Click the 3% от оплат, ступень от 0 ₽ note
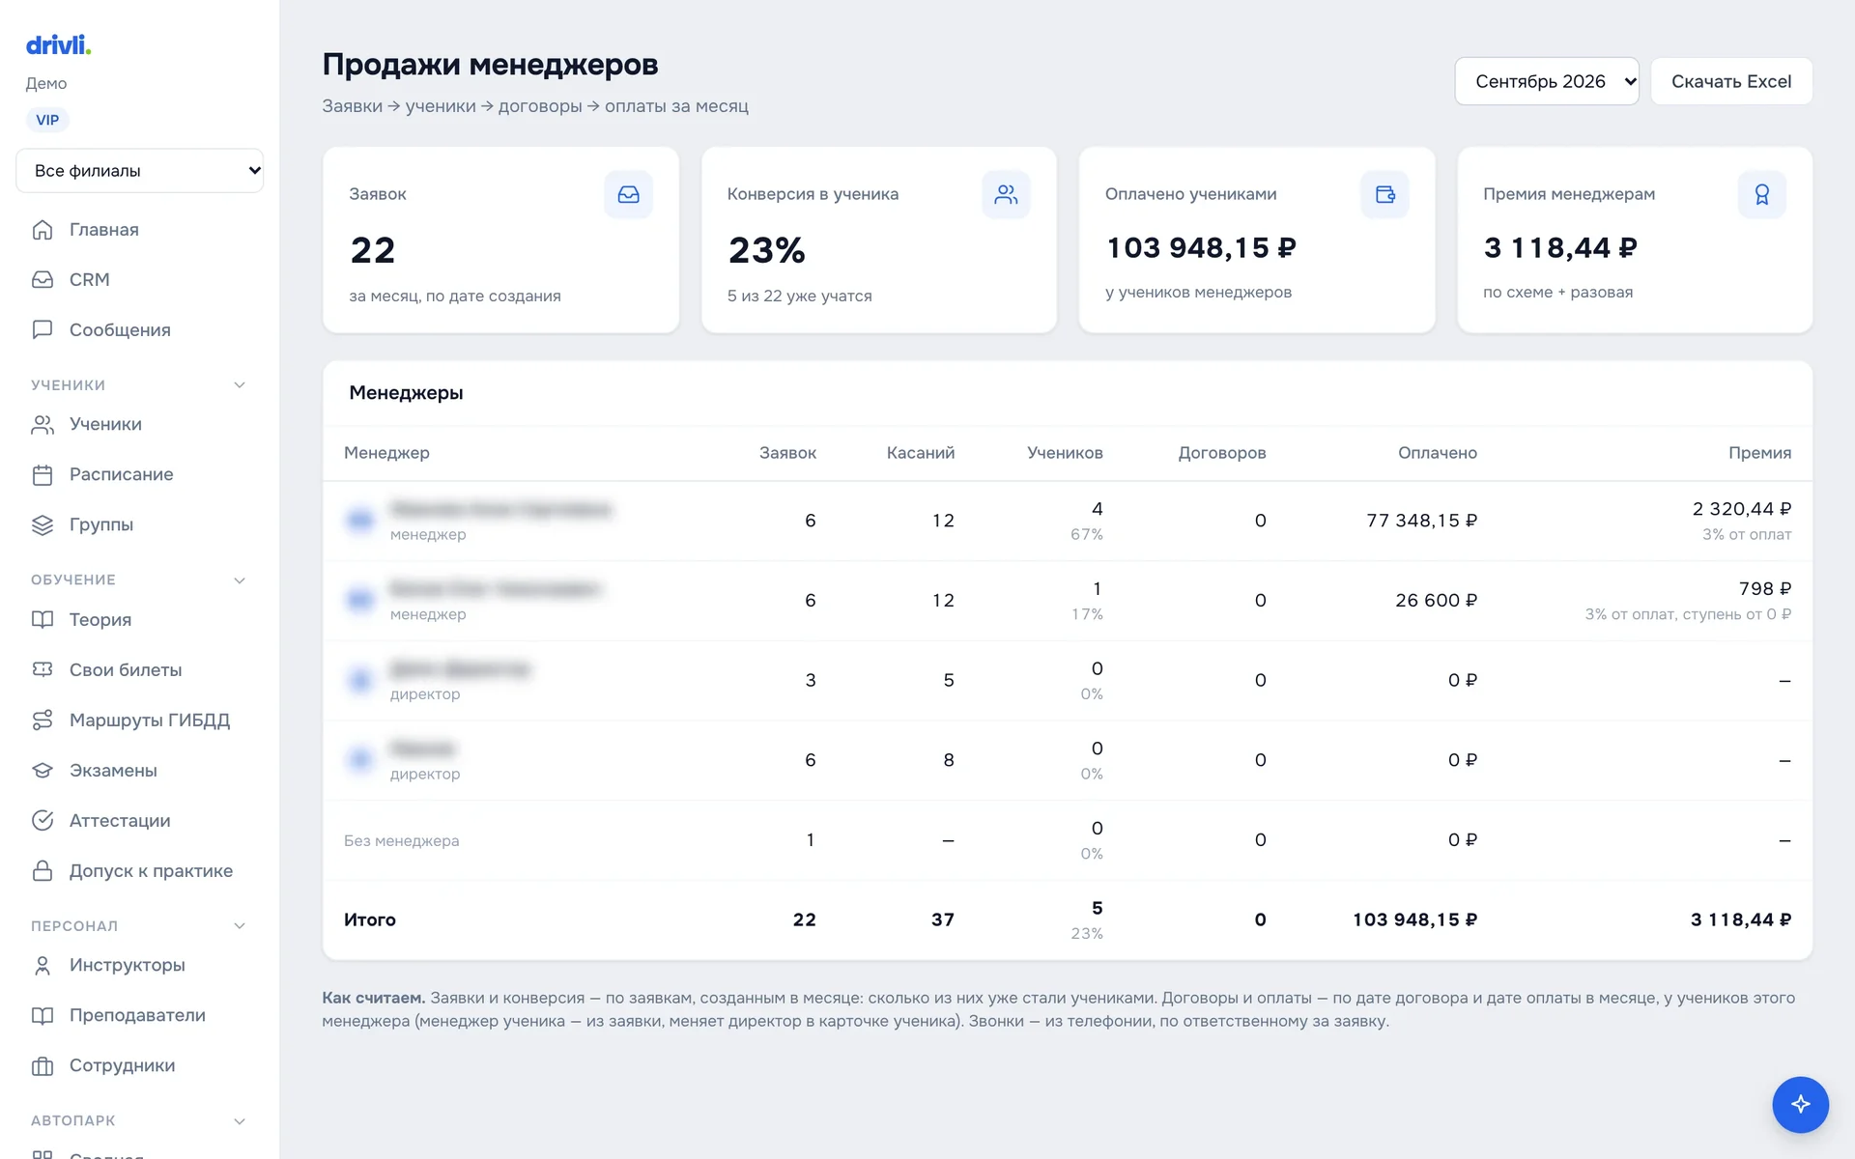This screenshot has width=1855, height=1159. 1688,614
